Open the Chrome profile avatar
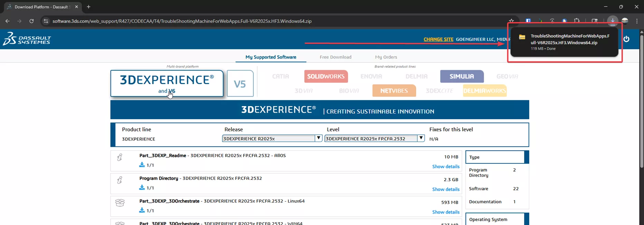Viewport: 644px width, 225px height. coord(625,21)
